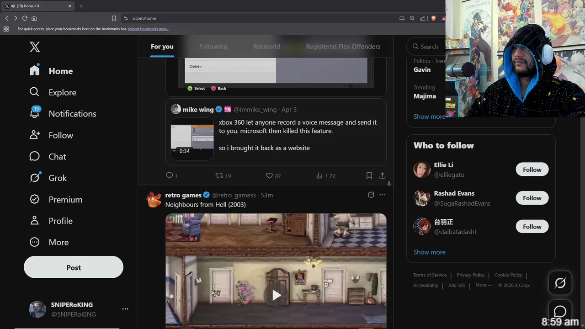Open mike wing's quoted post text

[x=298, y=135]
